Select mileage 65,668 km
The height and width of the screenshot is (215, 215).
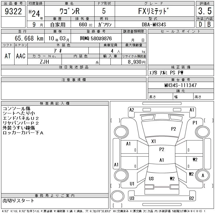click(29, 38)
